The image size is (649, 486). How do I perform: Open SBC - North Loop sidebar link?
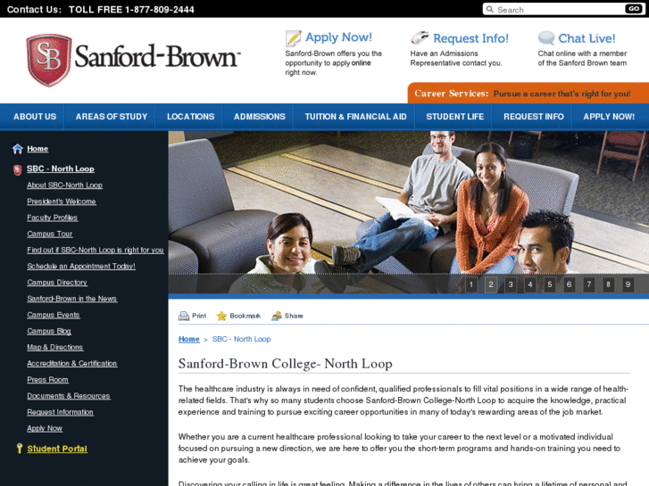(61, 169)
